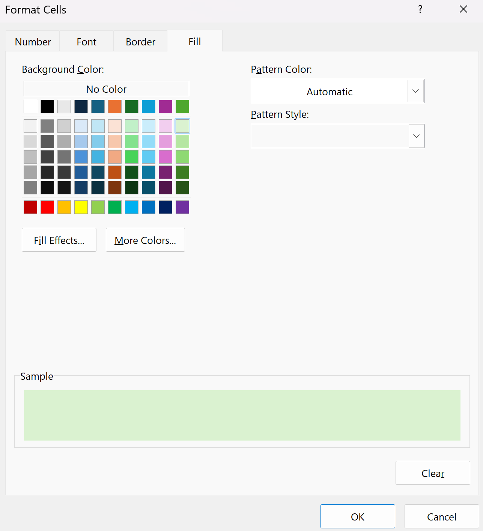This screenshot has height=531, width=483.
Task: Click the light green Sample preview
Action: (242, 415)
